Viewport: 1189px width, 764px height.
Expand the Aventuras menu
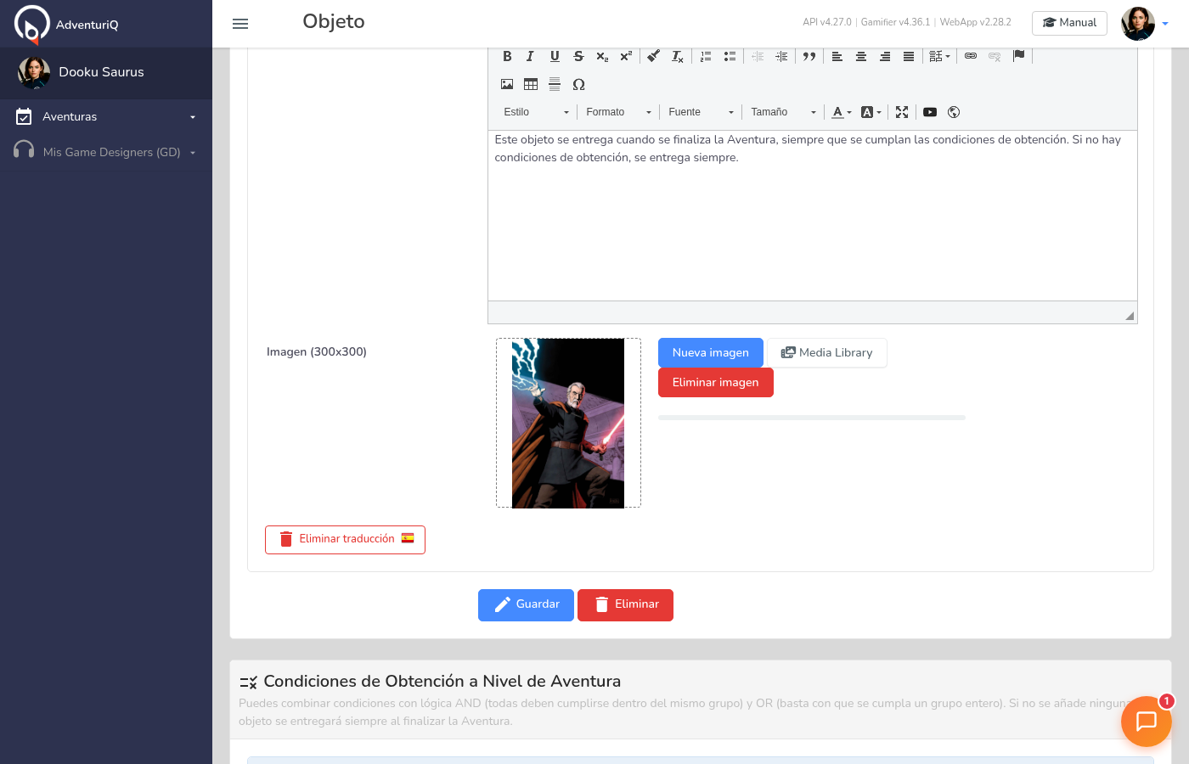pyautogui.click(x=106, y=116)
